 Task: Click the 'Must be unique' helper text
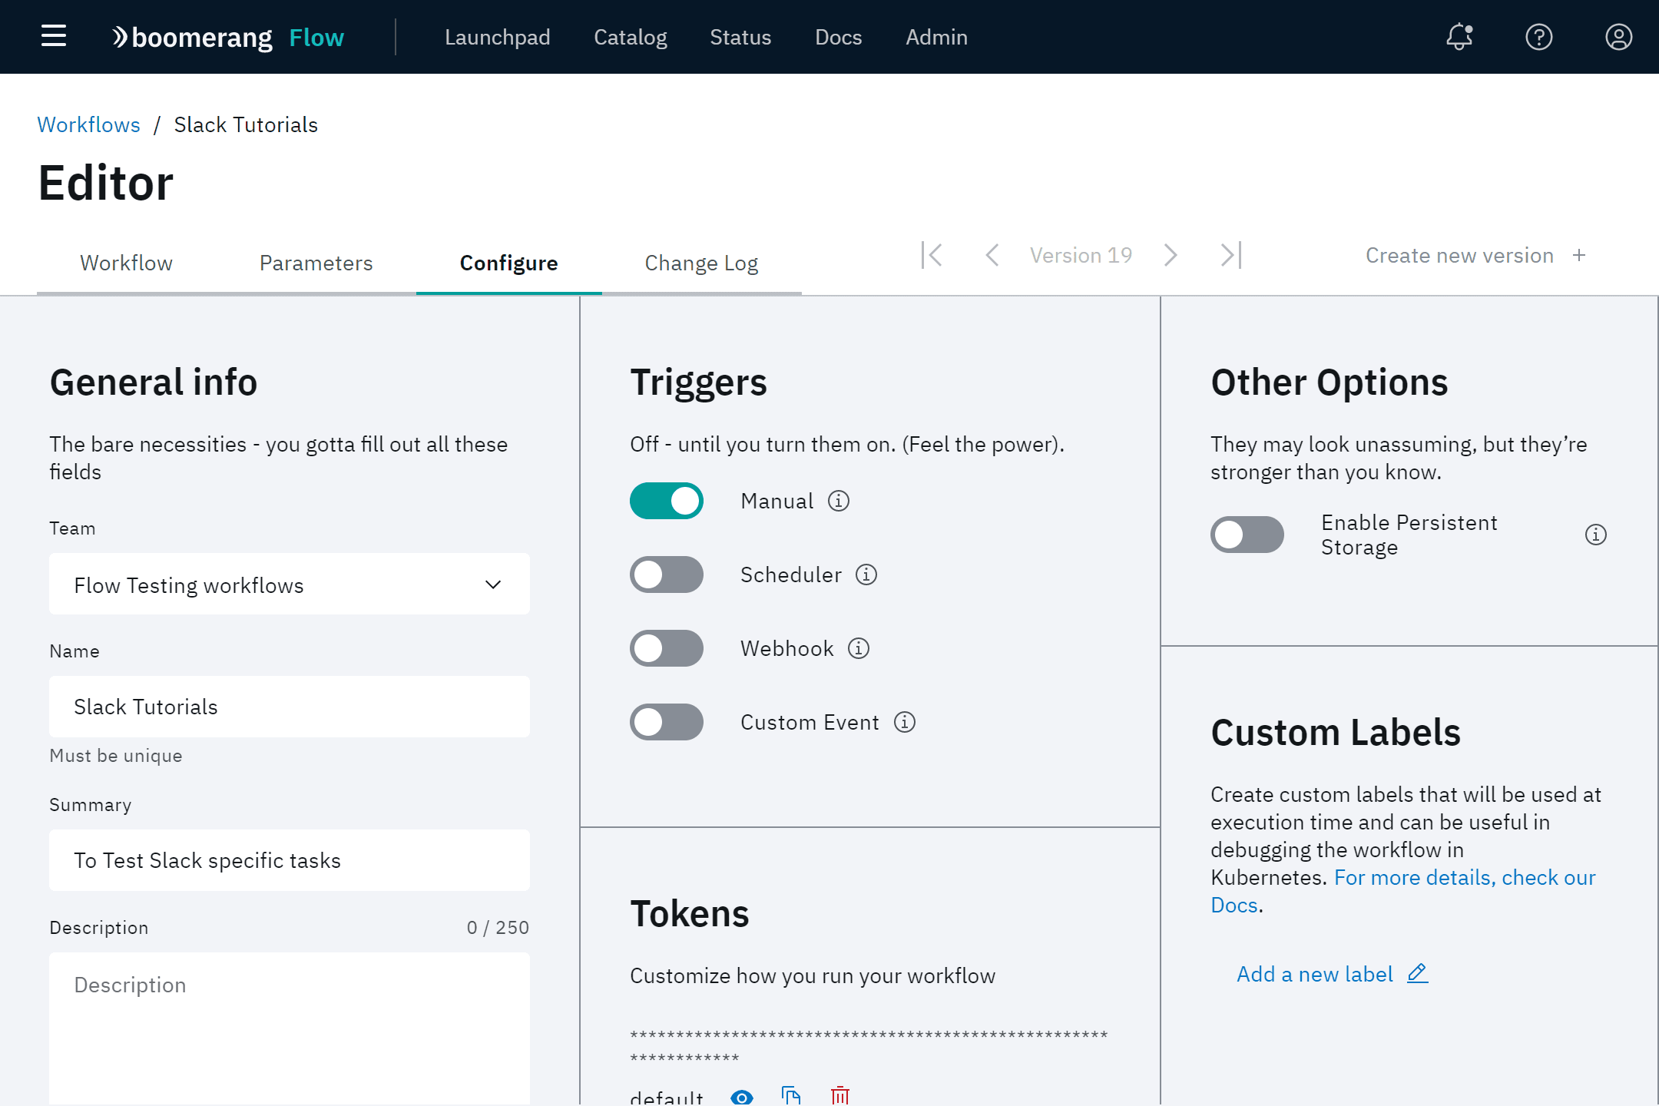116,756
